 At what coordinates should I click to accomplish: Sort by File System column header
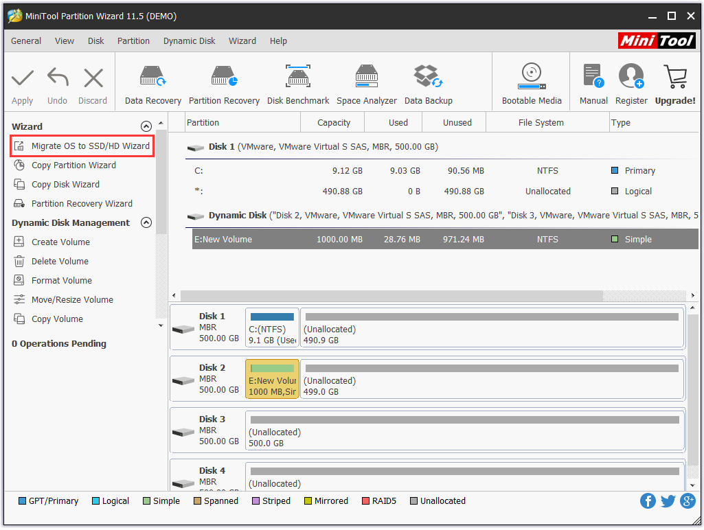click(x=548, y=123)
